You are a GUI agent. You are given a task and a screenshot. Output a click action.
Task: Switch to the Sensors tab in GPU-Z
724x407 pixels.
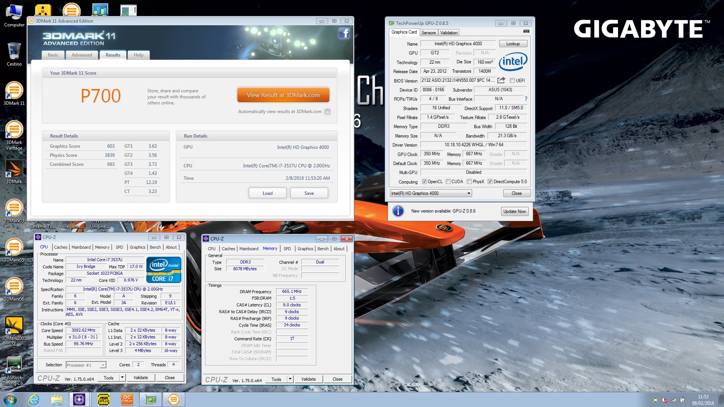(x=428, y=33)
